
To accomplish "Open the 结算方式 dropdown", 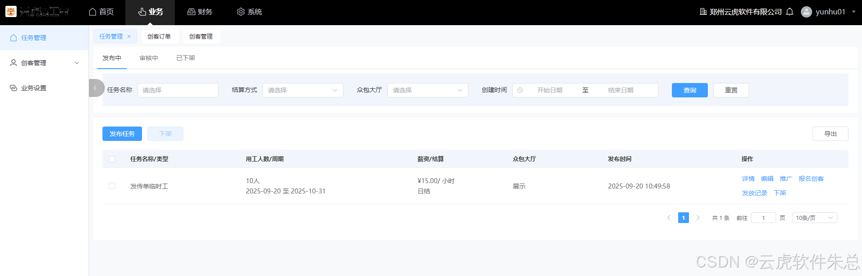I will point(302,90).
